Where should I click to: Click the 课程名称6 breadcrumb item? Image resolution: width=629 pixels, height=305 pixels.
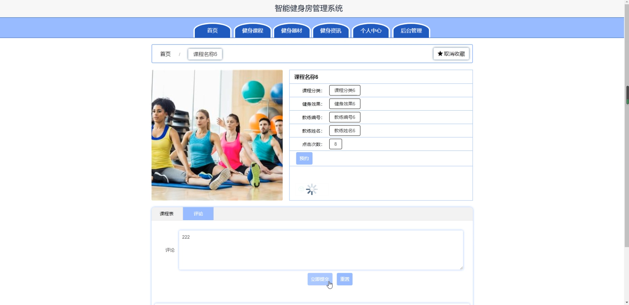pos(205,54)
